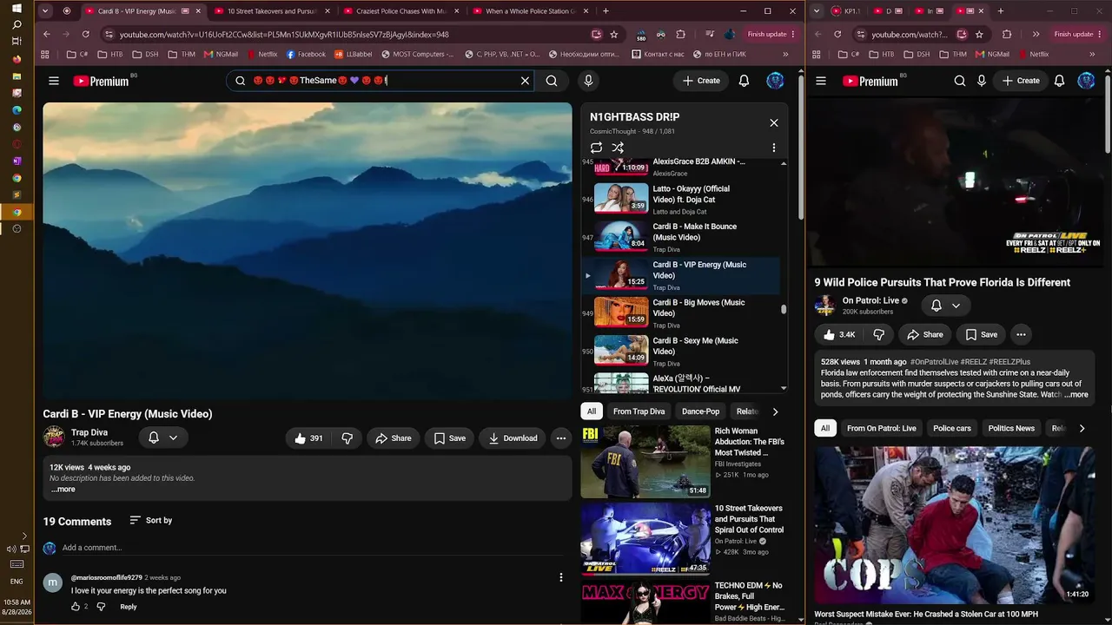Switch to Craziest Police Chases tab
The width and height of the screenshot is (1112, 625).
pyautogui.click(x=400, y=11)
